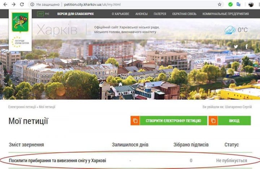
Task: Click the browser forward arrow
Action: click(x=14, y=4)
